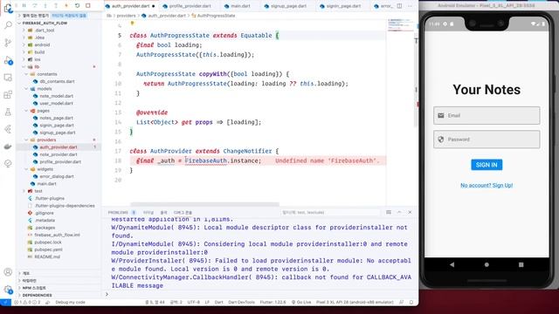Expand the DEPENDENCIES section
The height and width of the screenshot is (314, 559).
point(37,295)
